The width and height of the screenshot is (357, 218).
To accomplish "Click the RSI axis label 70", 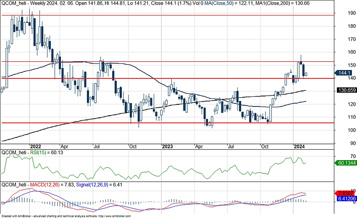I will (x=353, y=156).
